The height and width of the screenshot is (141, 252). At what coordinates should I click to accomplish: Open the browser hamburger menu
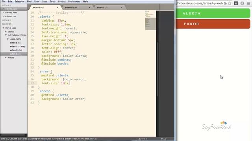(x=248, y=4)
